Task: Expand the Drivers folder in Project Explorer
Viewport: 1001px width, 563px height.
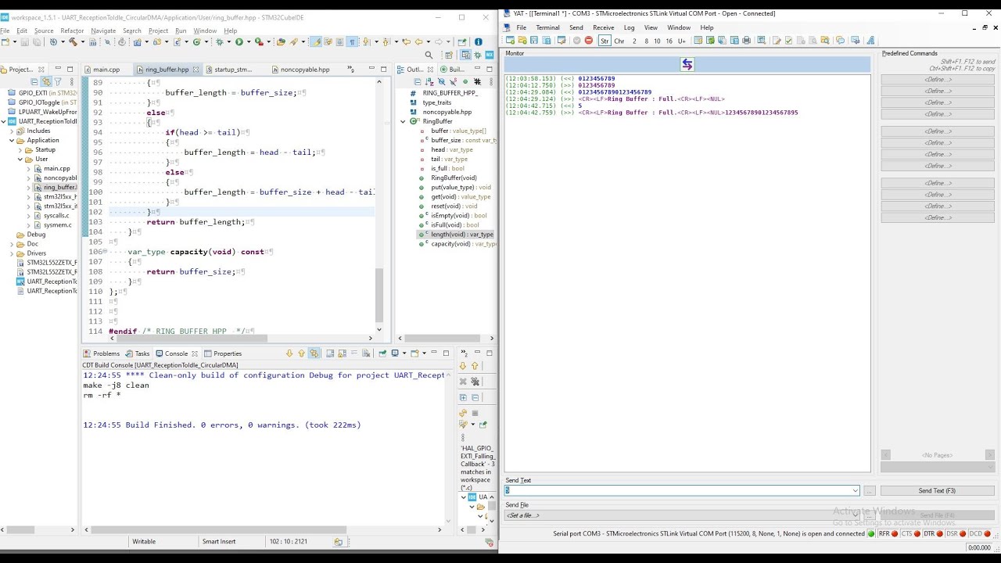Action: [12, 253]
